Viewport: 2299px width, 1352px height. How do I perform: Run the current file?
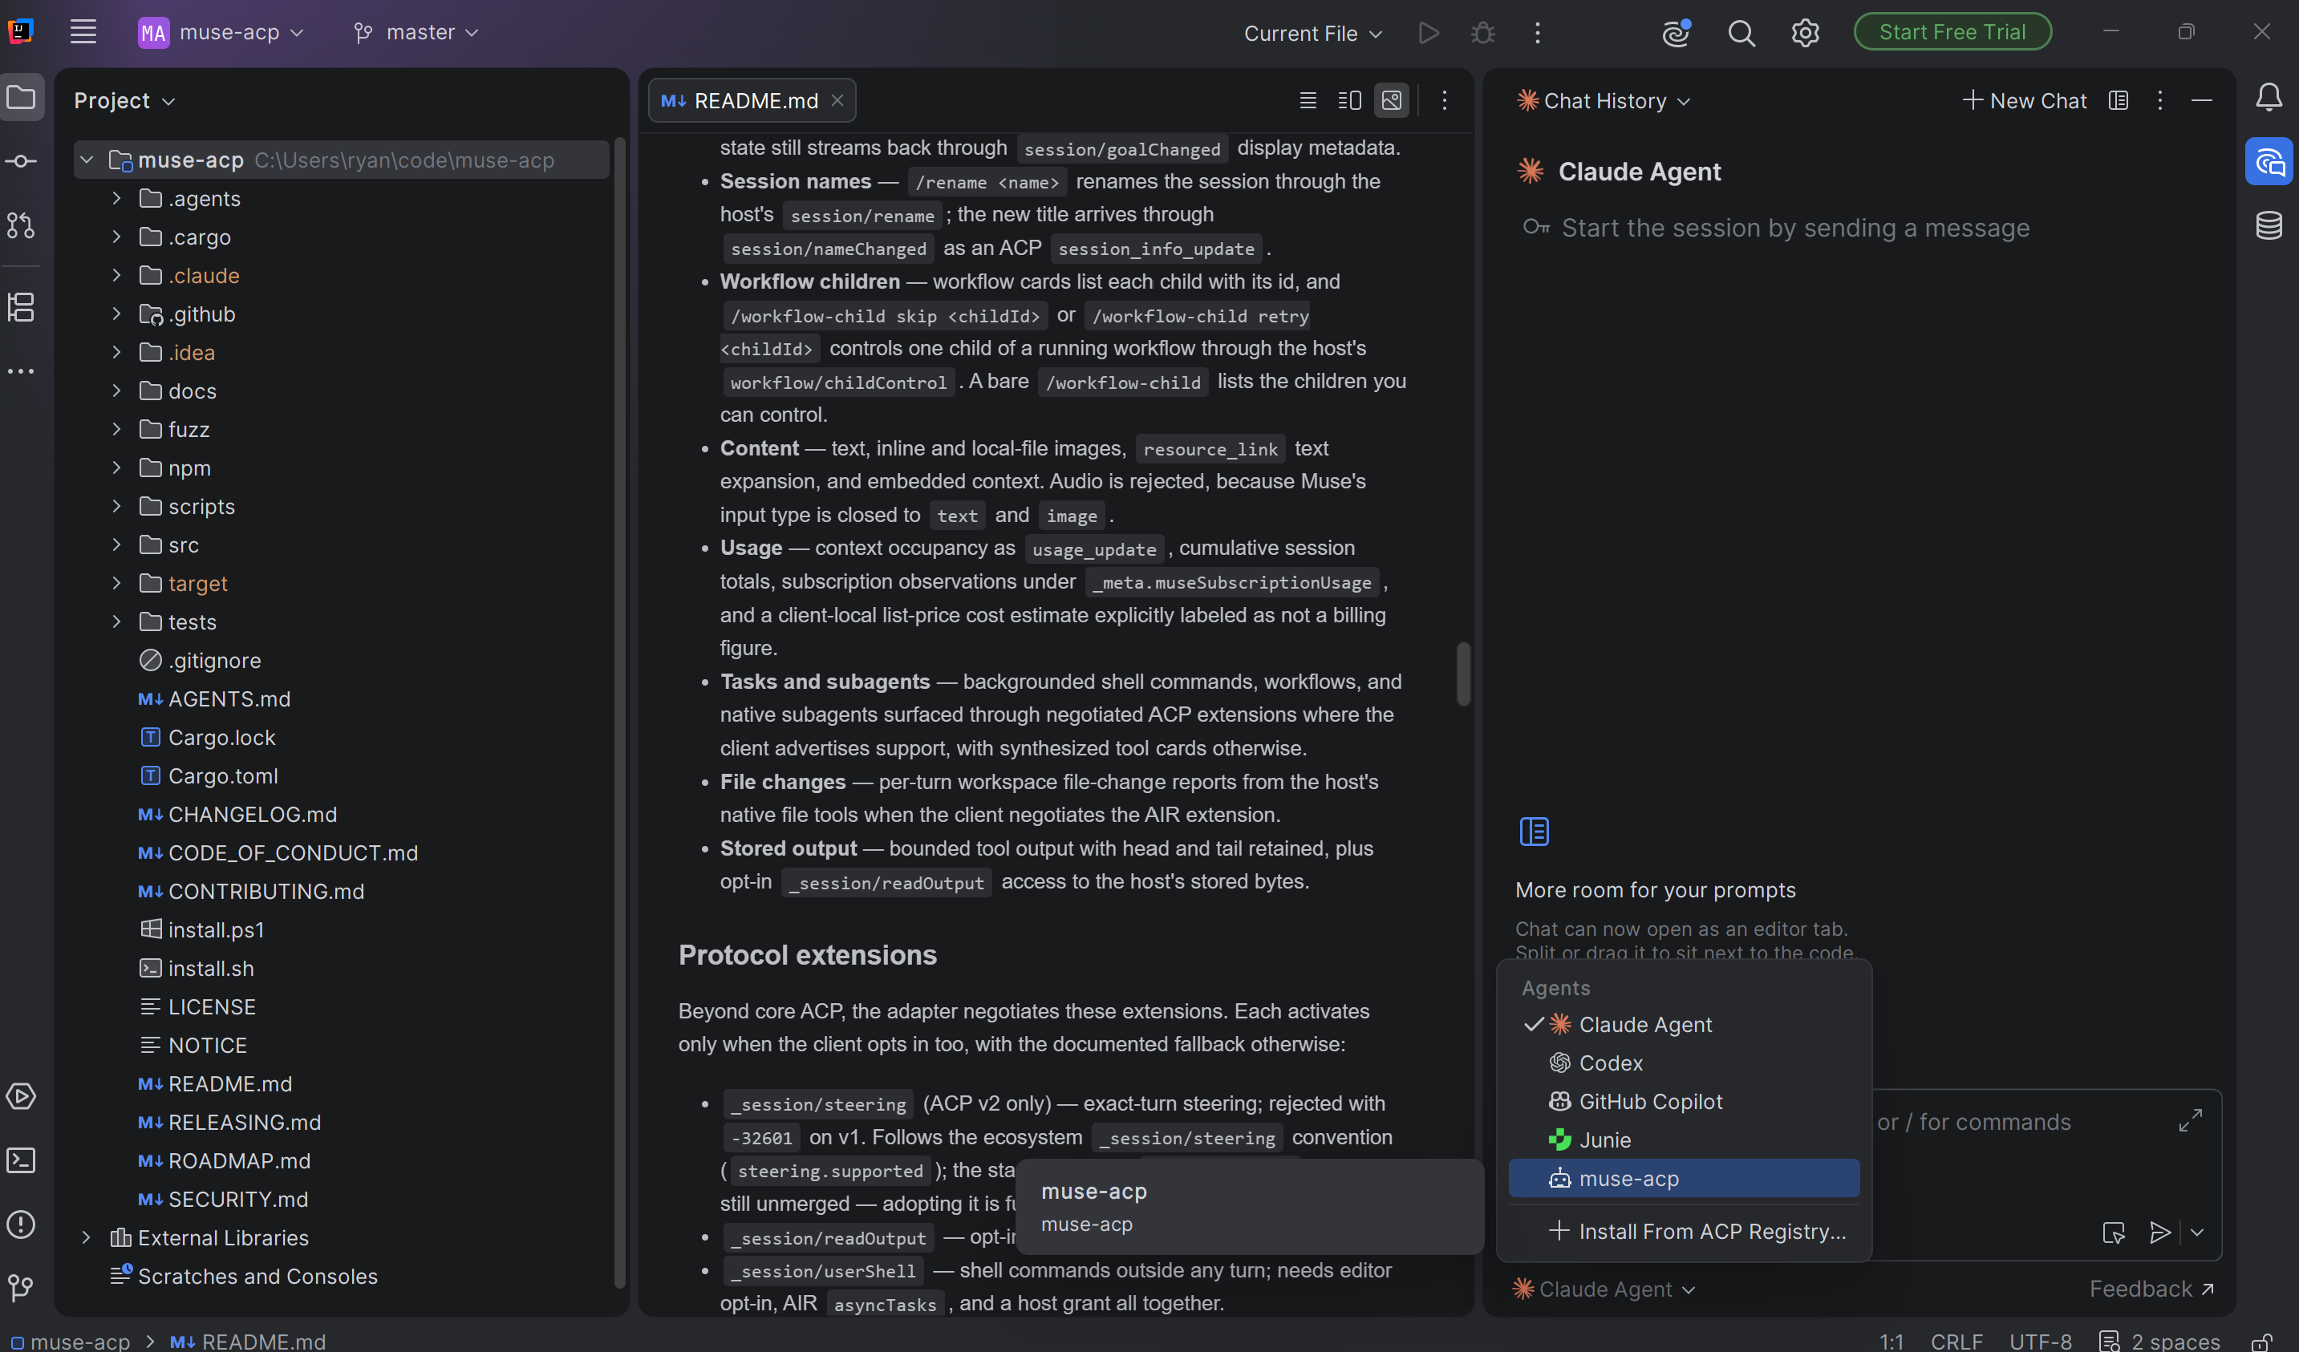1429,33
